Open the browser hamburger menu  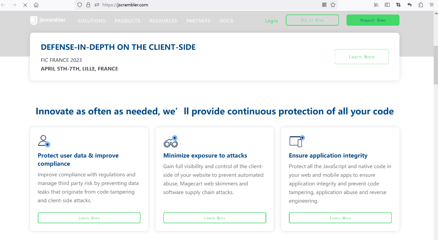tap(431, 5)
